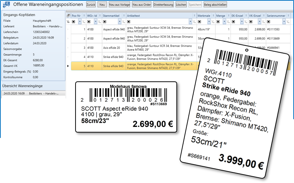Viewport: 294px width, 183px height.
Task: Click the sum icon in the VK-Einzel column header
Action: [264, 16]
